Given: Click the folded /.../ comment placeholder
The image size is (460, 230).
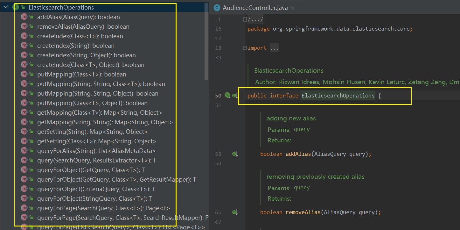Looking at the screenshot, I should click(255, 19).
